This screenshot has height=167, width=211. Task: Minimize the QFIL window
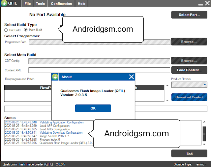200,5
